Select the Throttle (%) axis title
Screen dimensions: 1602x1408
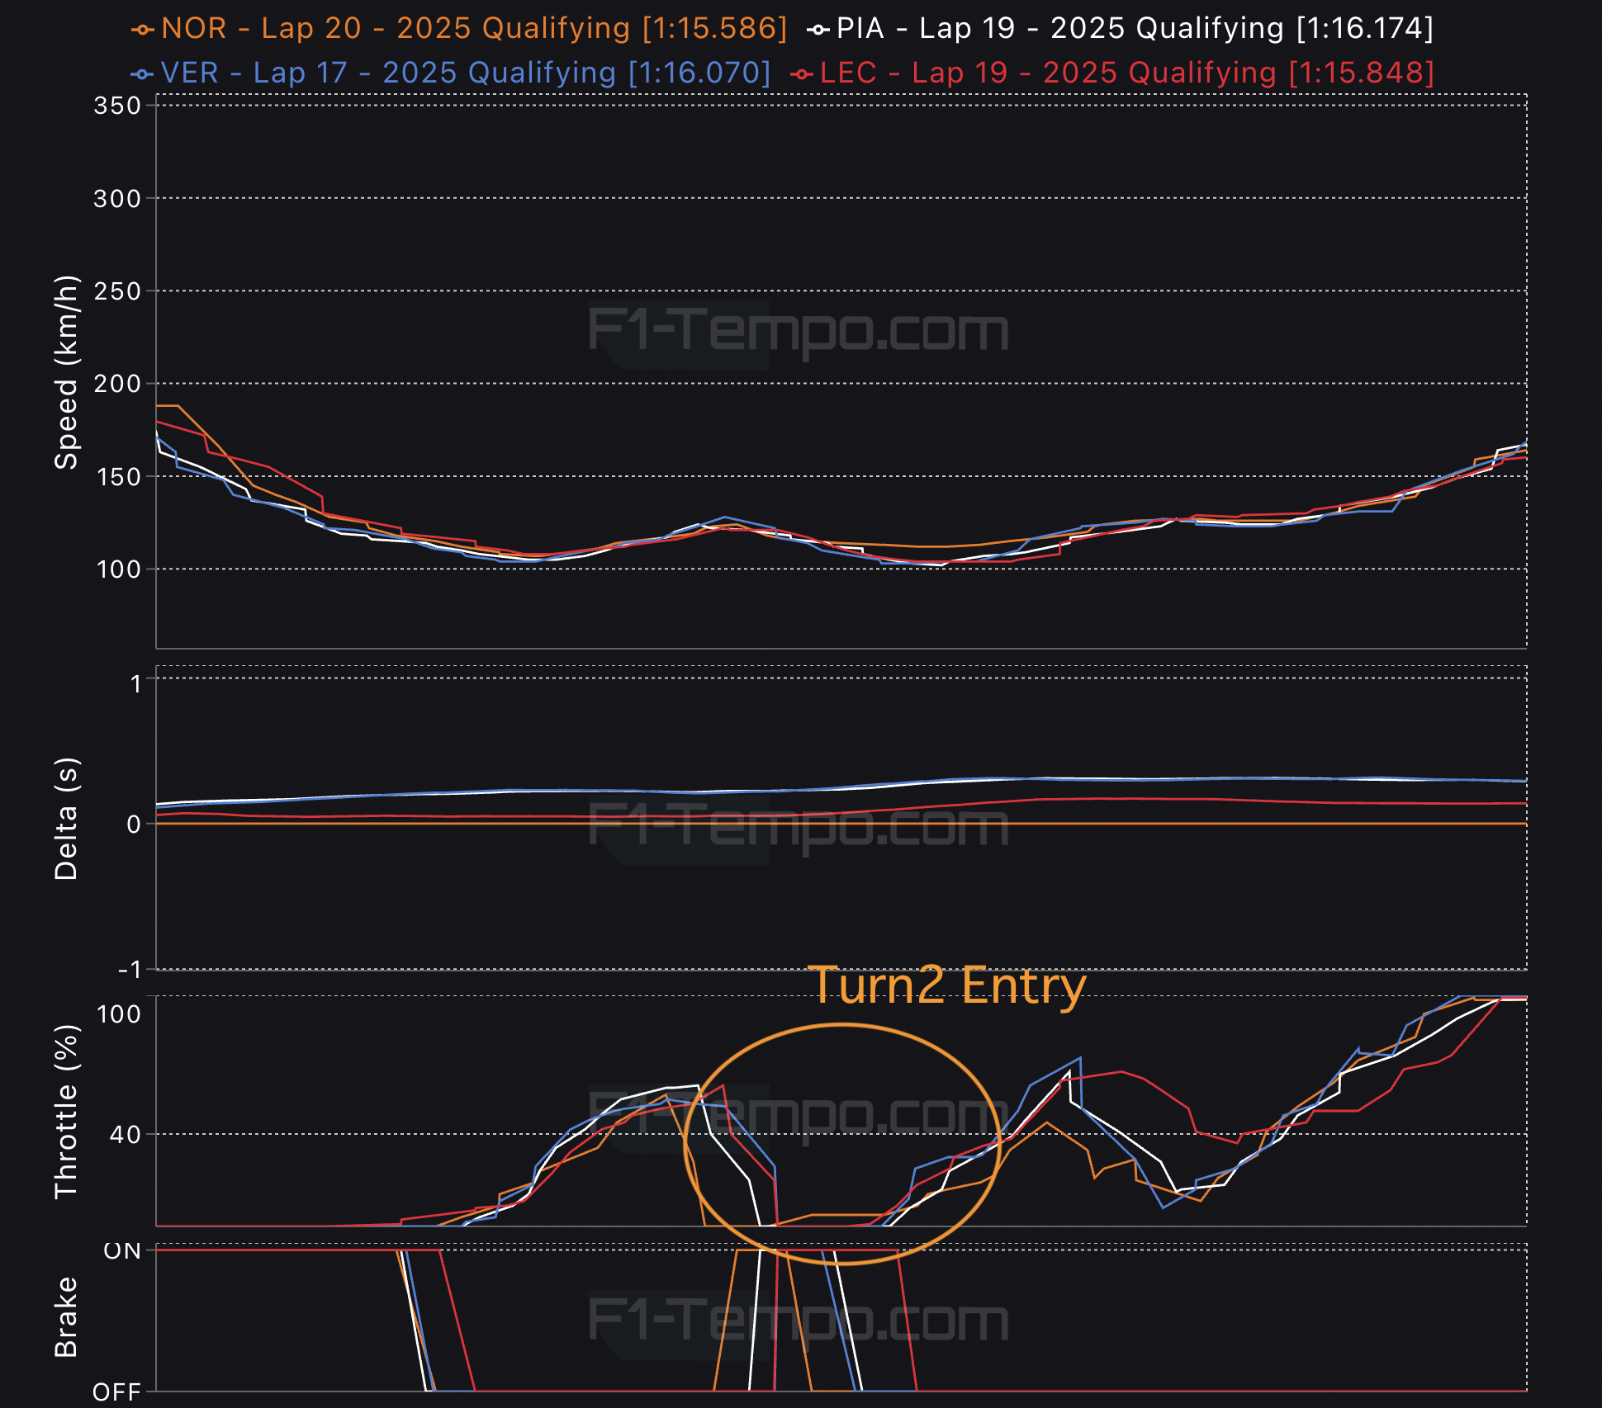click(66, 1111)
